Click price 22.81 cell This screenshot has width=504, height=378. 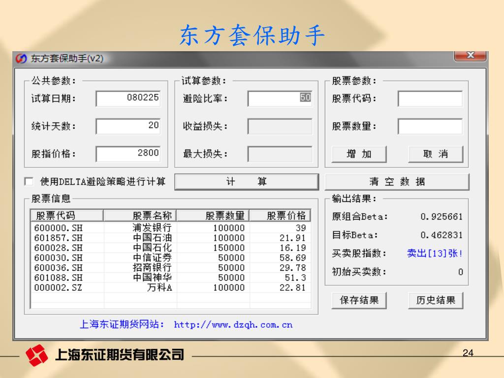pyautogui.click(x=292, y=287)
